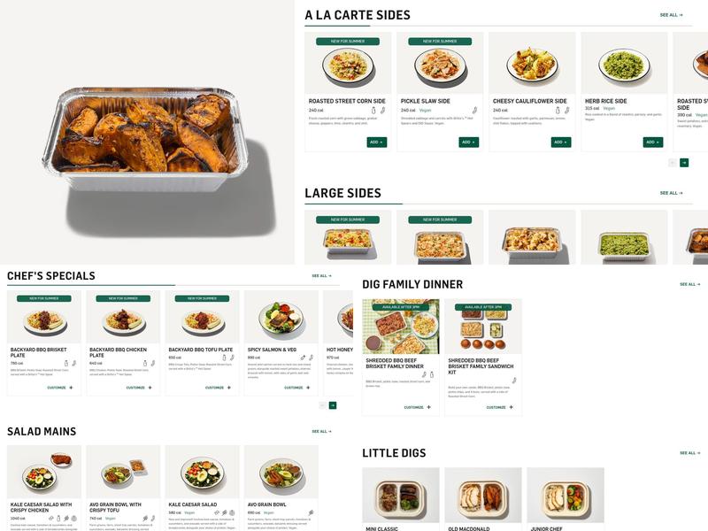Click See All for Dig Family Dinner
Screen dimensions: 708x531
(x=690, y=284)
